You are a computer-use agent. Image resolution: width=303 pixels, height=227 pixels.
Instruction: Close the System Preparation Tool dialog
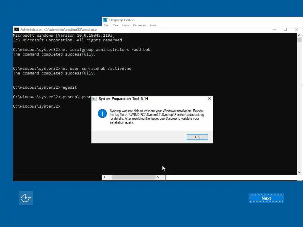[209, 99]
